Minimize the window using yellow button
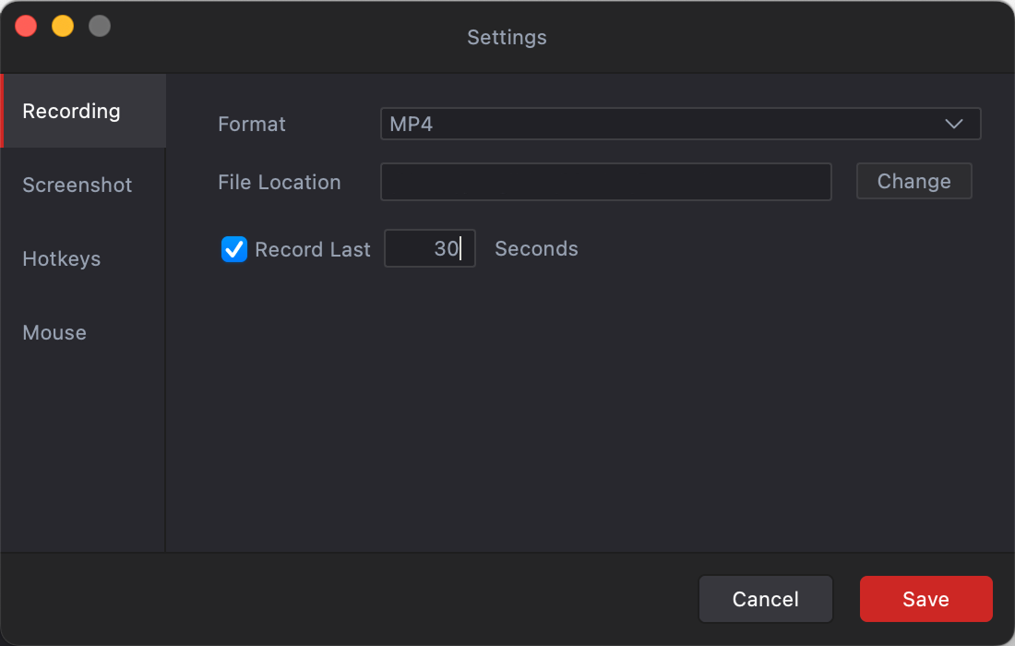Screen dimensions: 1015x646 63,26
